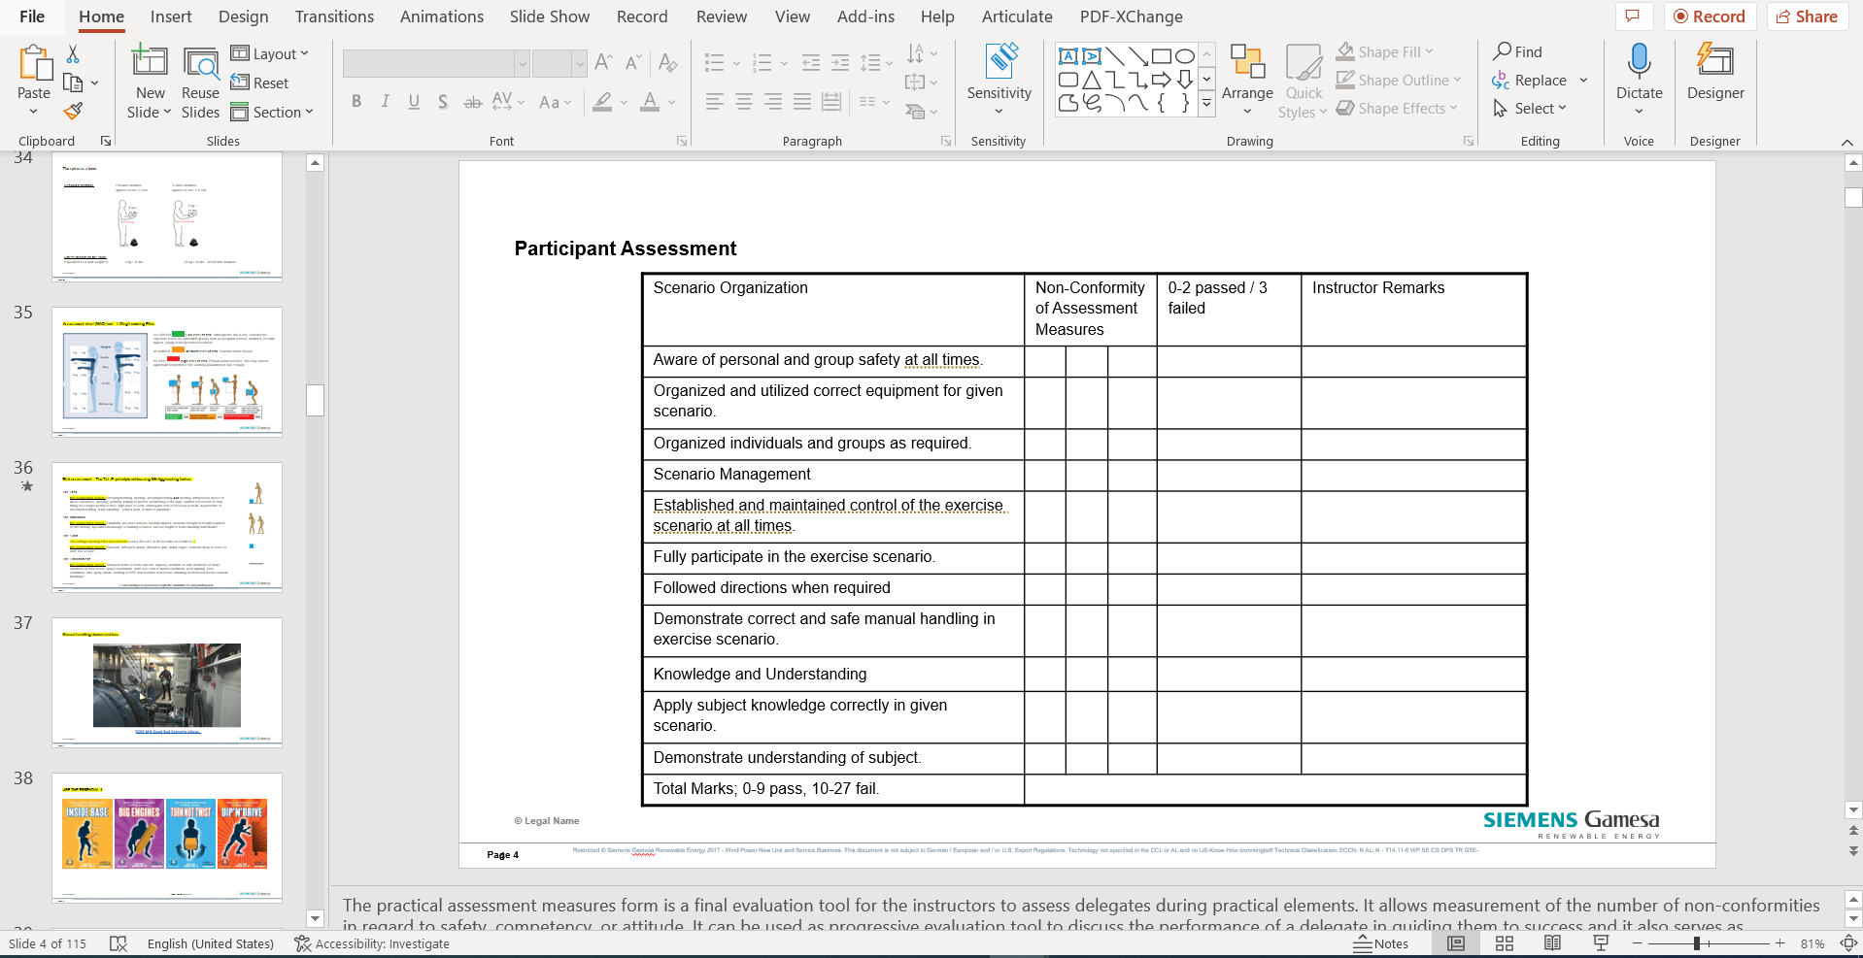1863x958 pixels.
Task: Open the font size combo box
Action: pos(559,63)
